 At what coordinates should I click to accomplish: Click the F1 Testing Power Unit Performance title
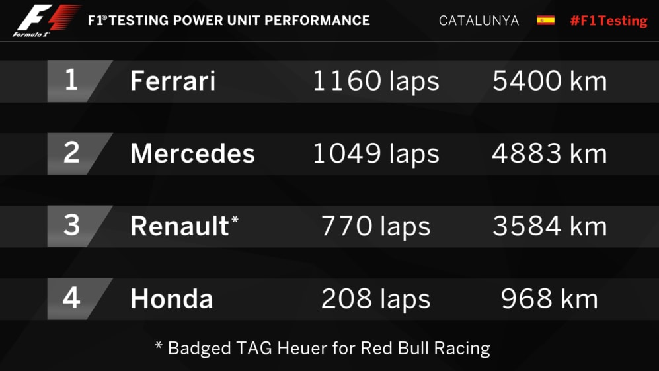pos(229,21)
